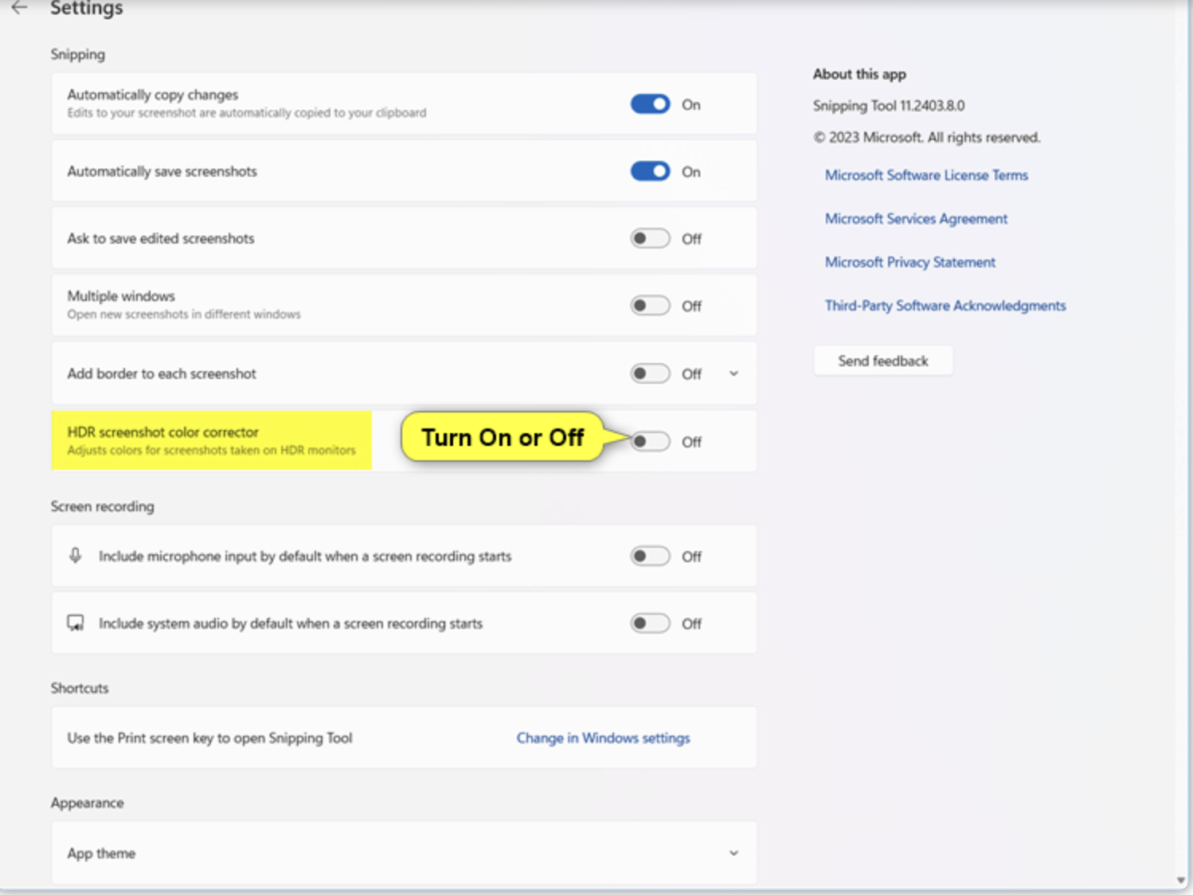Turn off Automatically copy changes toggle
The width and height of the screenshot is (1193, 895).
click(x=650, y=104)
